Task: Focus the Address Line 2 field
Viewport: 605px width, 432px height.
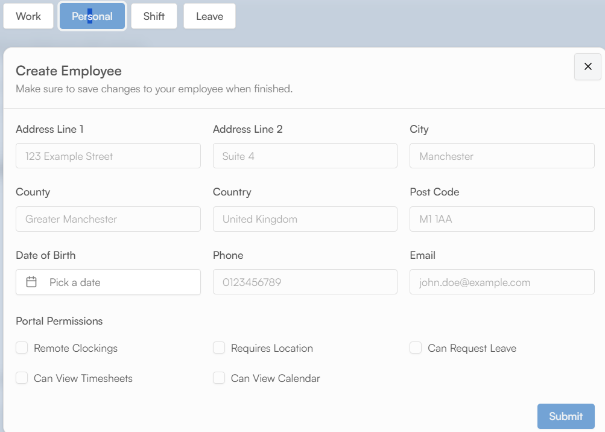Action: [305, 156]
